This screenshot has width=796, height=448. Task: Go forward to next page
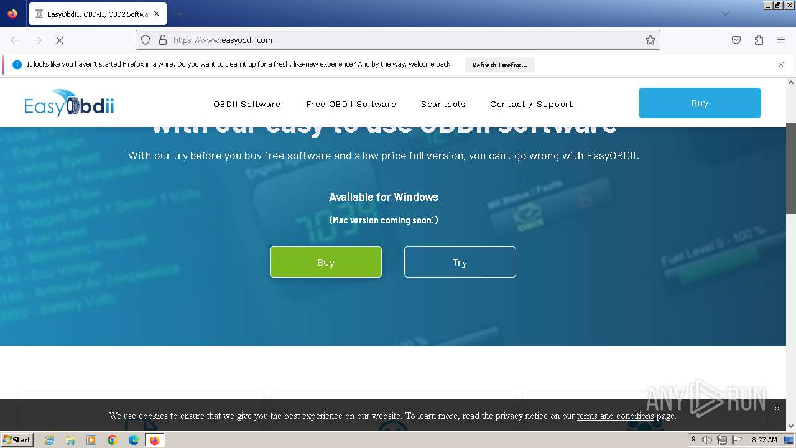coord(37,40)
